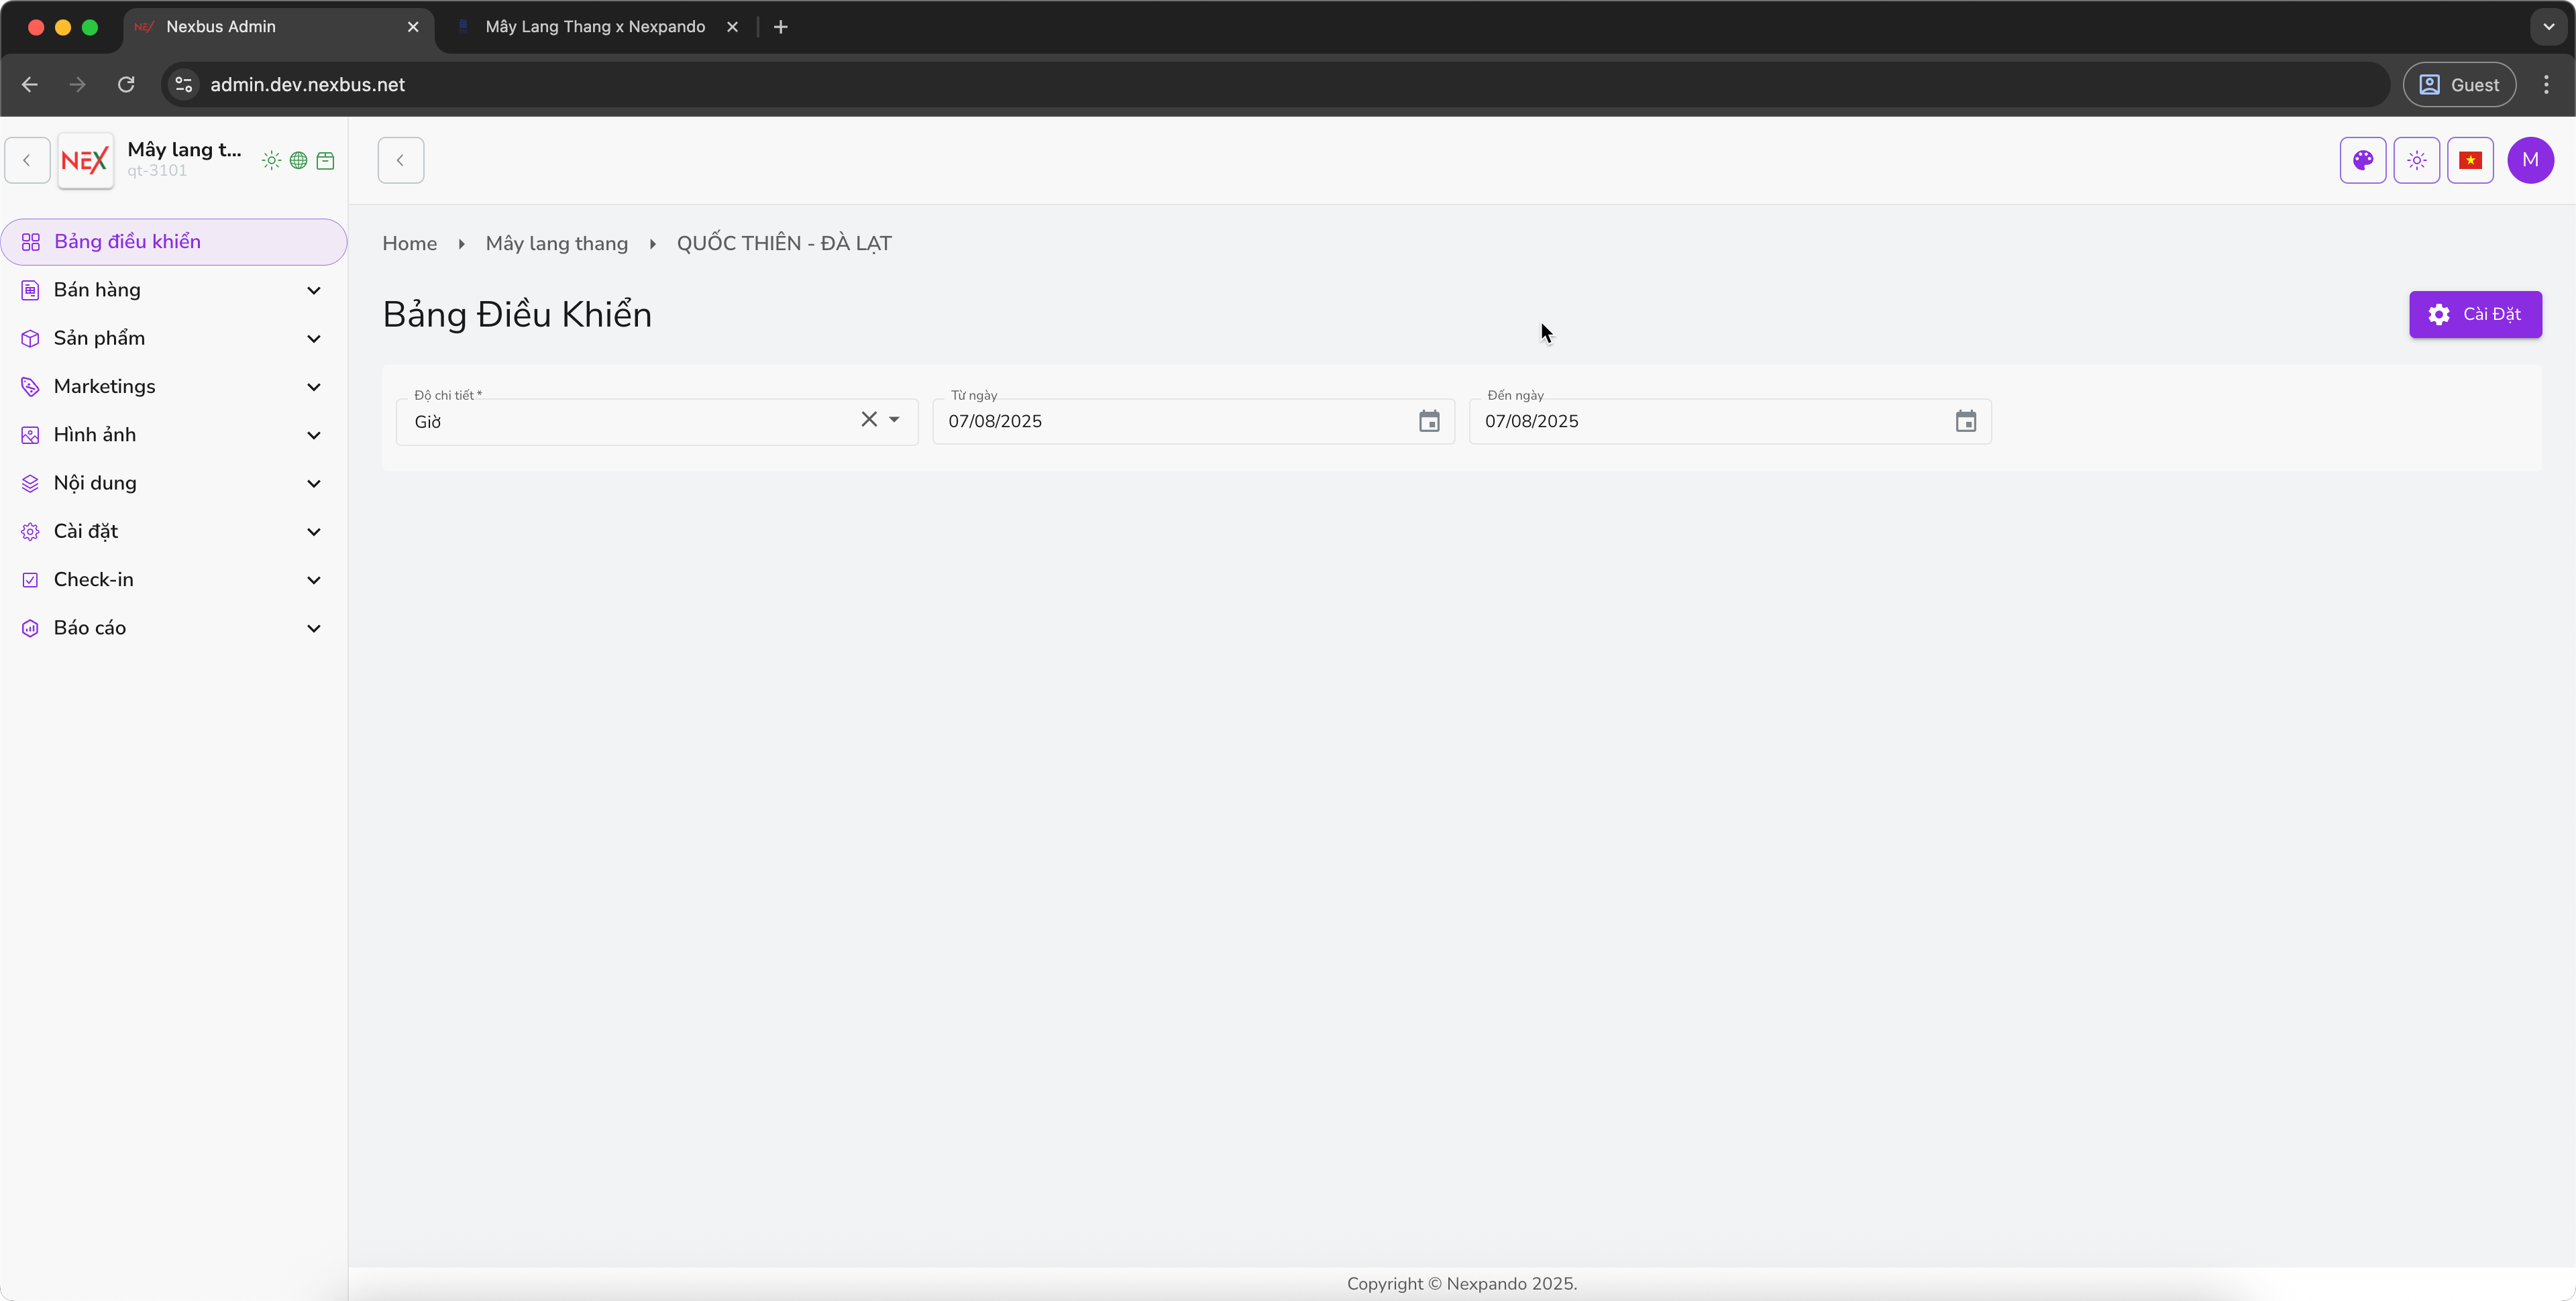Click the calendar icon in Từ ngày field
The width and height of the screenshot is (2576, 1301).
click(1429, 422)
